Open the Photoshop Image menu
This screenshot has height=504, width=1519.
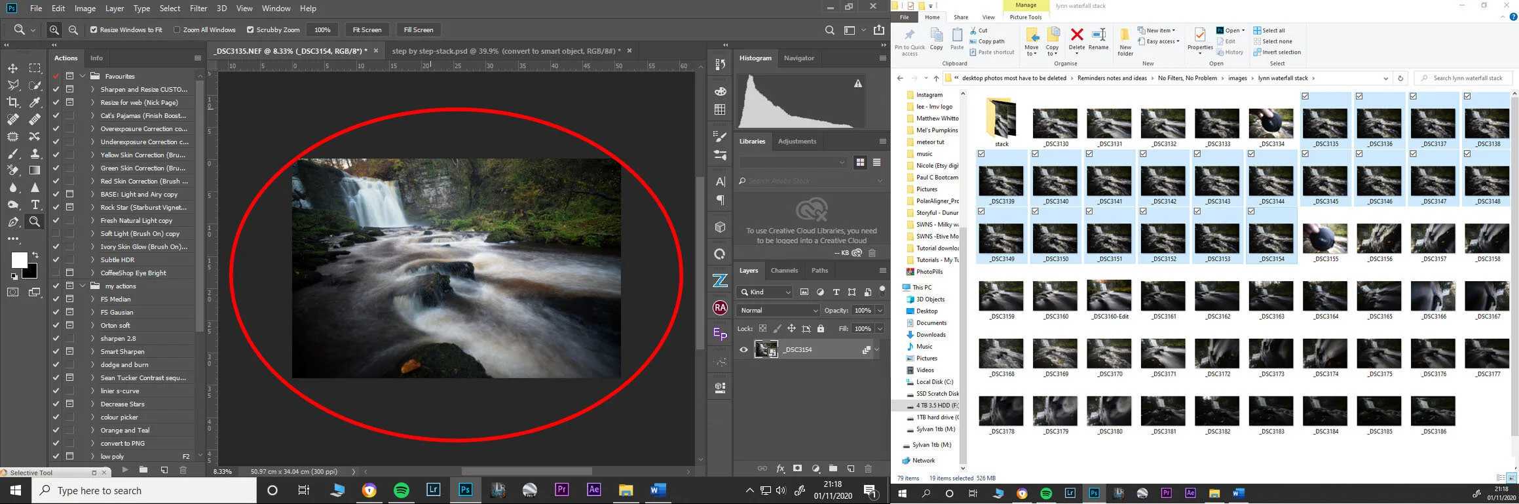click(85, 9)
